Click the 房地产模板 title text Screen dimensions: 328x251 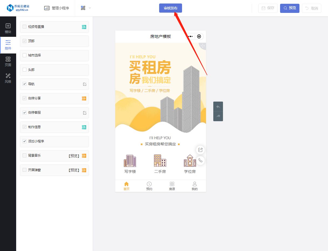pyautogui.click(x=160, y=36)
